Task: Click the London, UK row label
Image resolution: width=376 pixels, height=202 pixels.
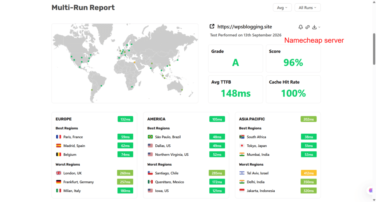Action: pyautogui.click(x=72, y=173)
